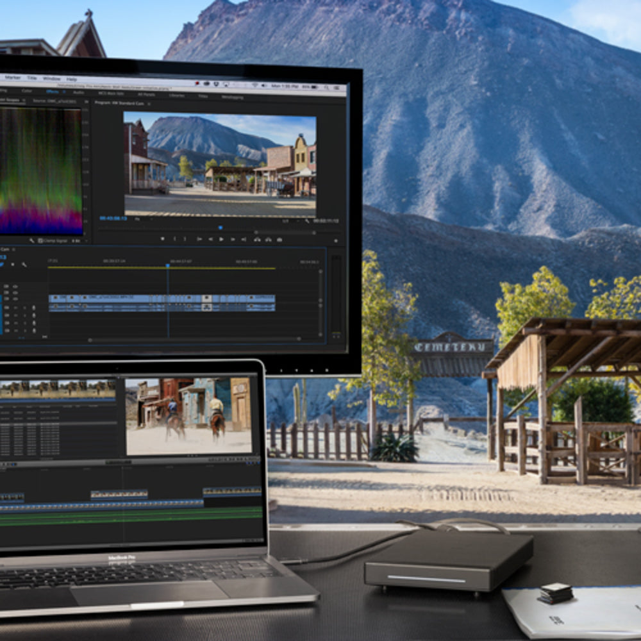
Task: Click the Help menu in menu bar
Action: [71, 78]
